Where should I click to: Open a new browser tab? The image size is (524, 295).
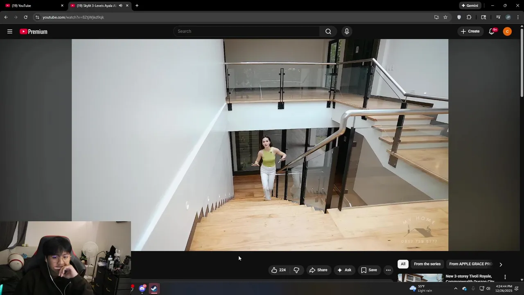click(x=137, y=6)
